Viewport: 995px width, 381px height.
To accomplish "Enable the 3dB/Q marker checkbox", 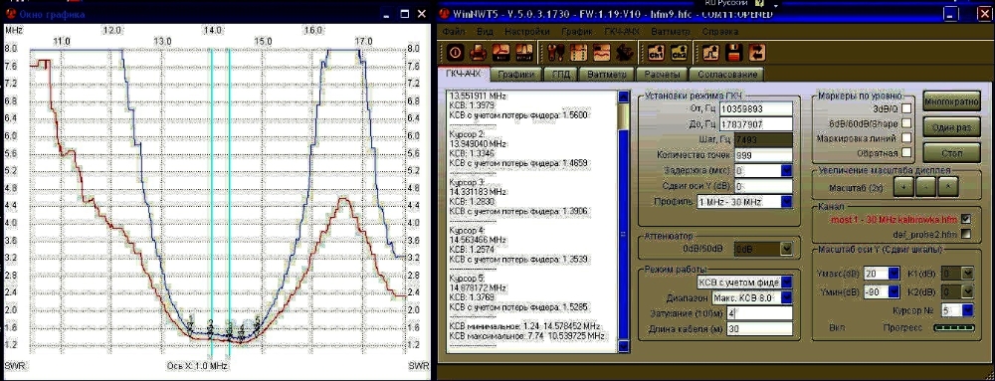I will tap(906, 109).
